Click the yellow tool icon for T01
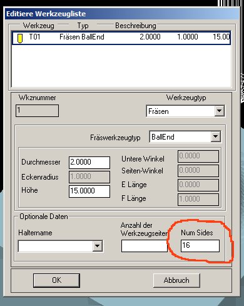244x306 pixels. coord(20,38)
